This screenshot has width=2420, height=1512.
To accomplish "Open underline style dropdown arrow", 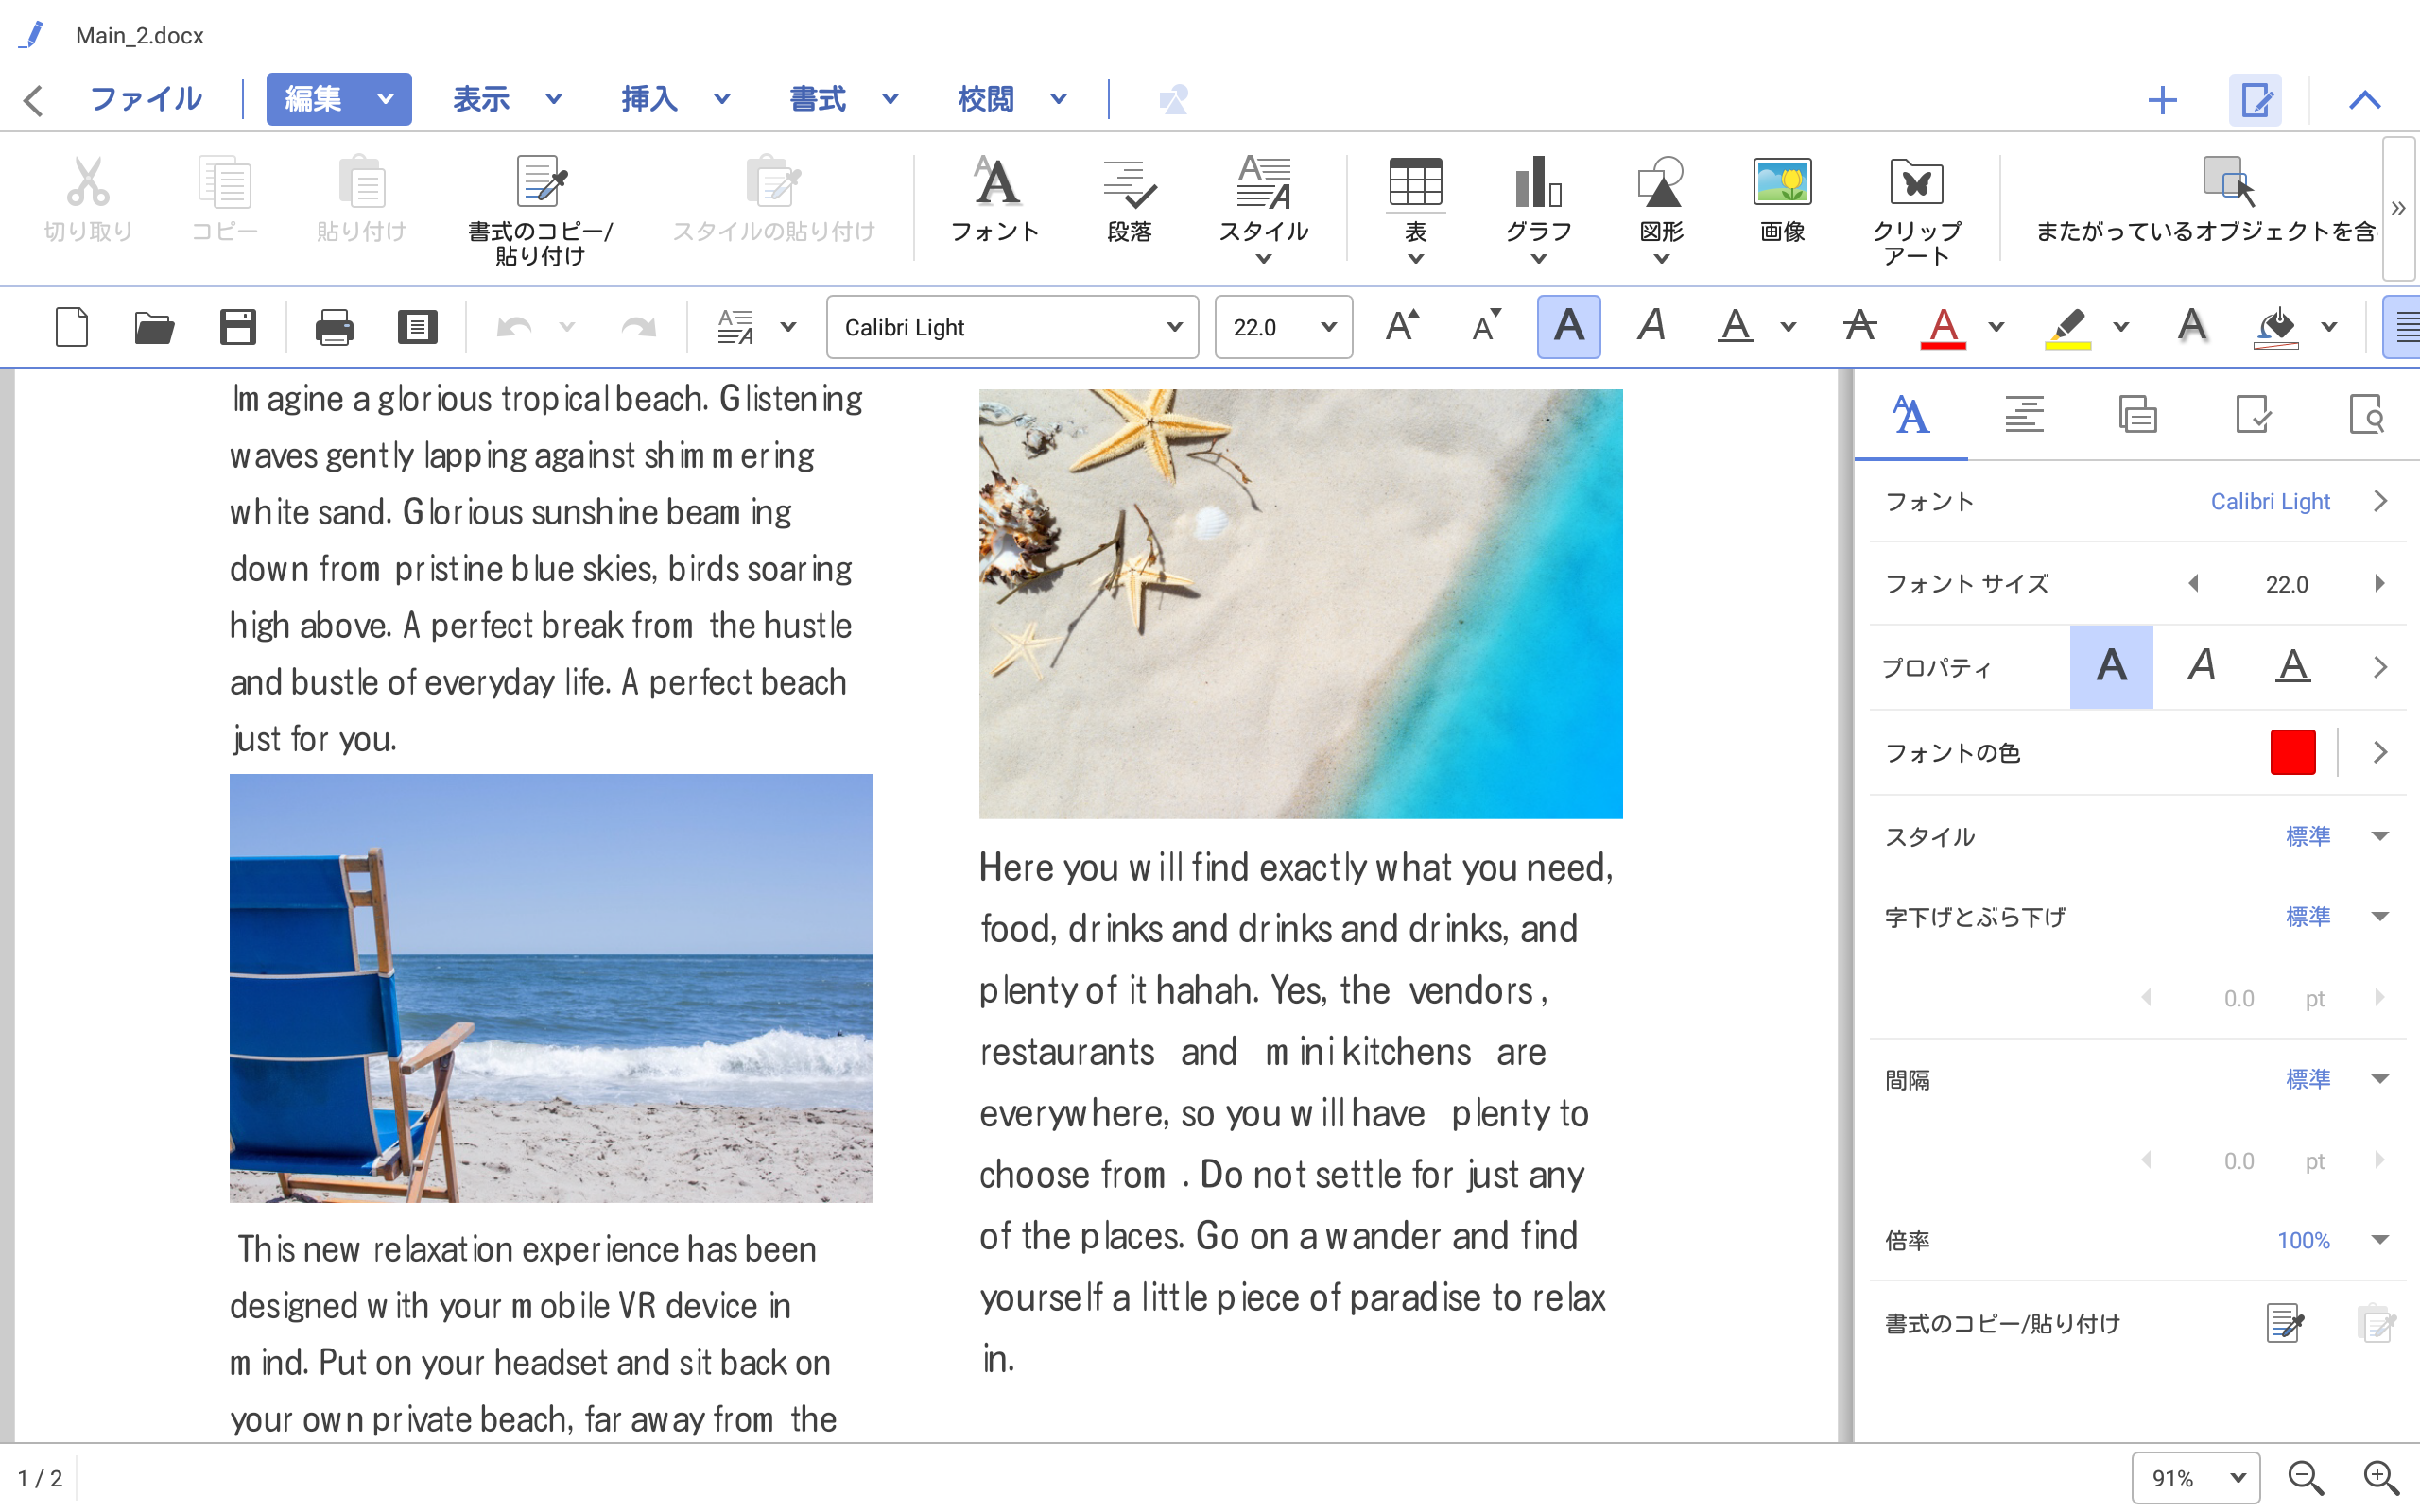I will [x=1789, y=327].
